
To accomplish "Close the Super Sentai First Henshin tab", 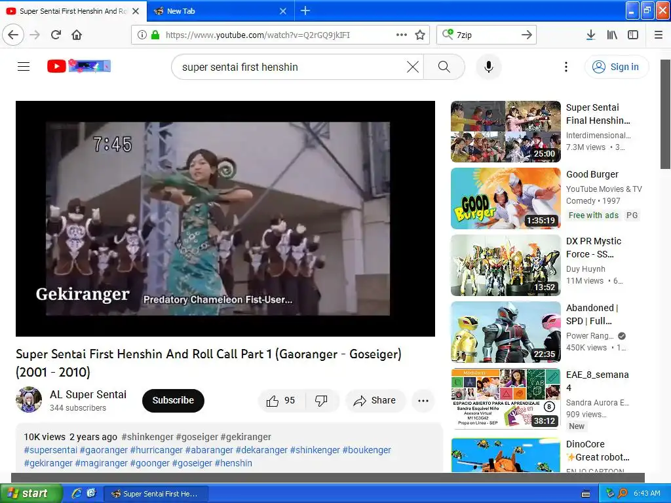I will coord(136,11).
